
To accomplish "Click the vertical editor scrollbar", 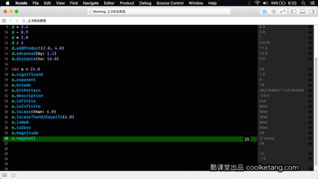I will [316, 112].
